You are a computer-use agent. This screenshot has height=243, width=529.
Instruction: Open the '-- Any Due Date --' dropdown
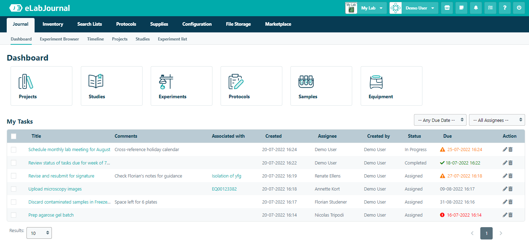[440, 120]
